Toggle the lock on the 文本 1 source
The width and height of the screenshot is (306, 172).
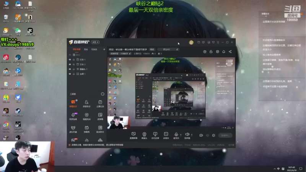tap(74, 60)
